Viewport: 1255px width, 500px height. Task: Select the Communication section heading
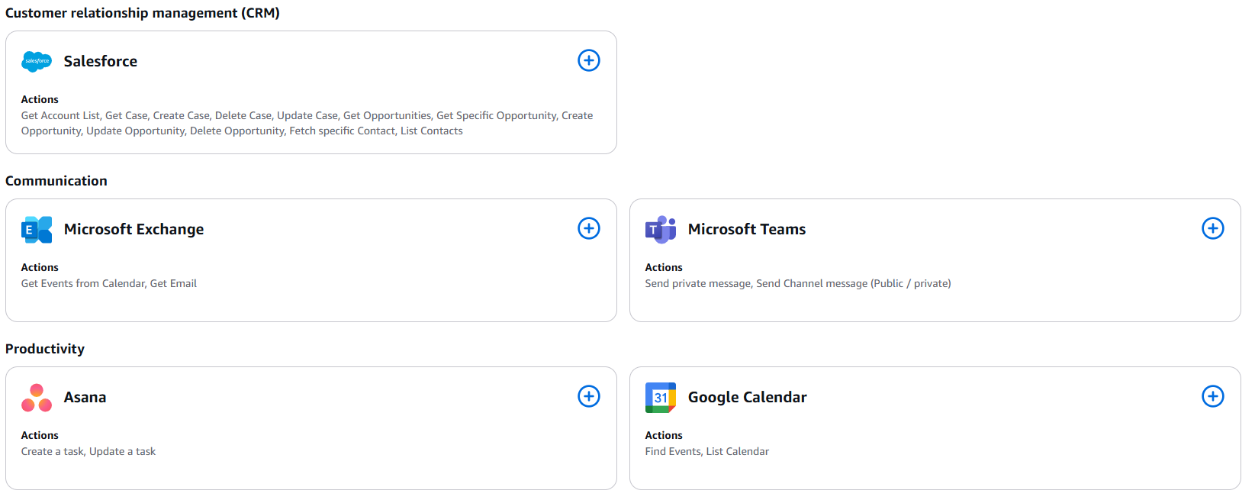tap(56, 181)
